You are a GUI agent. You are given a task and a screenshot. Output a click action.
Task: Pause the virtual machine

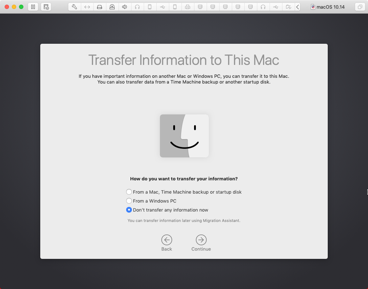pyautogui.click(x=33, y=7)
